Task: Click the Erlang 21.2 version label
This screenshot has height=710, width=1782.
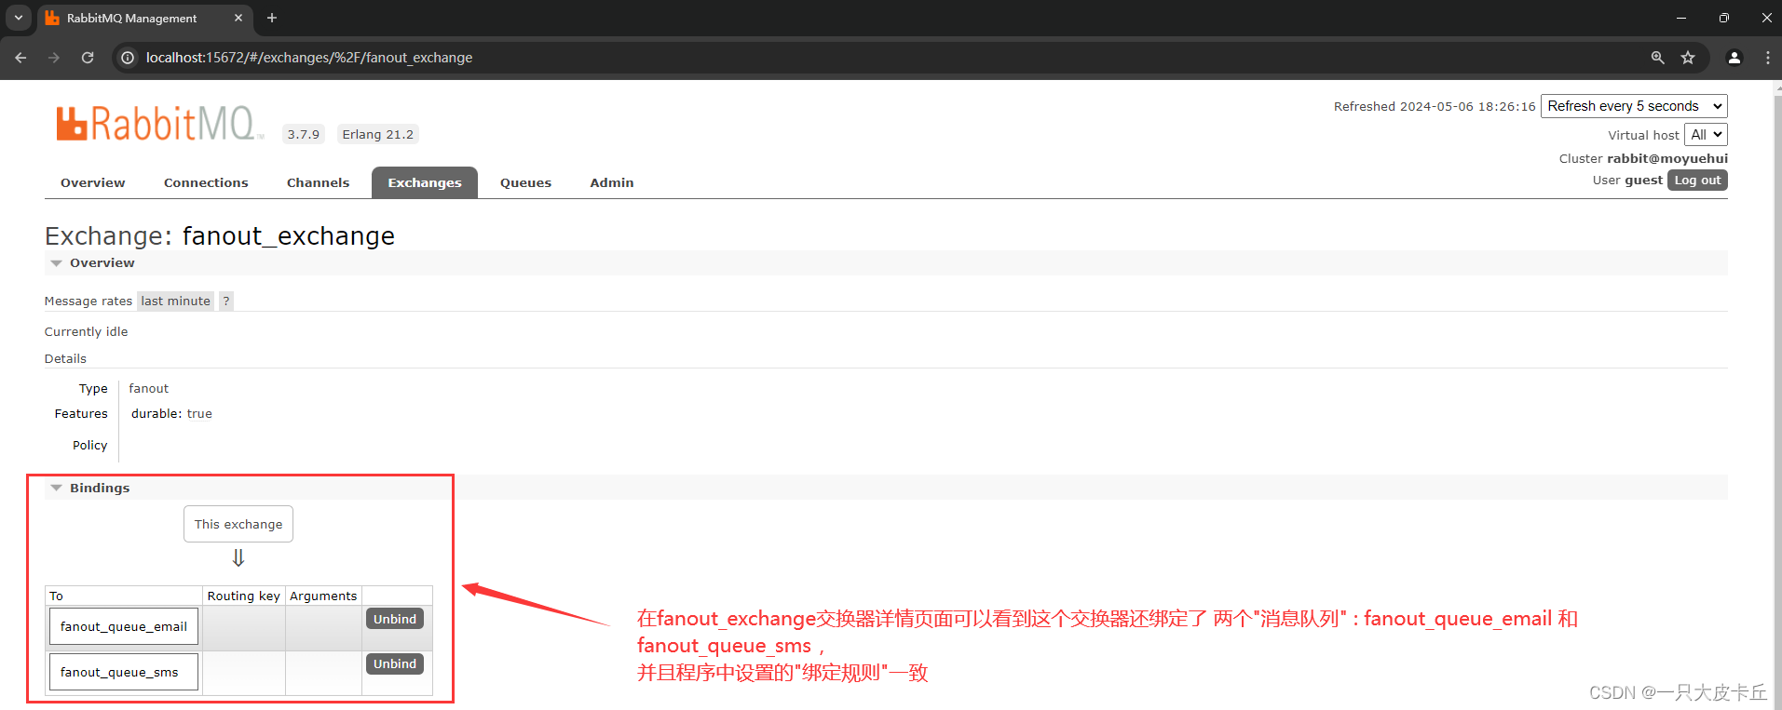Action: 377,134
